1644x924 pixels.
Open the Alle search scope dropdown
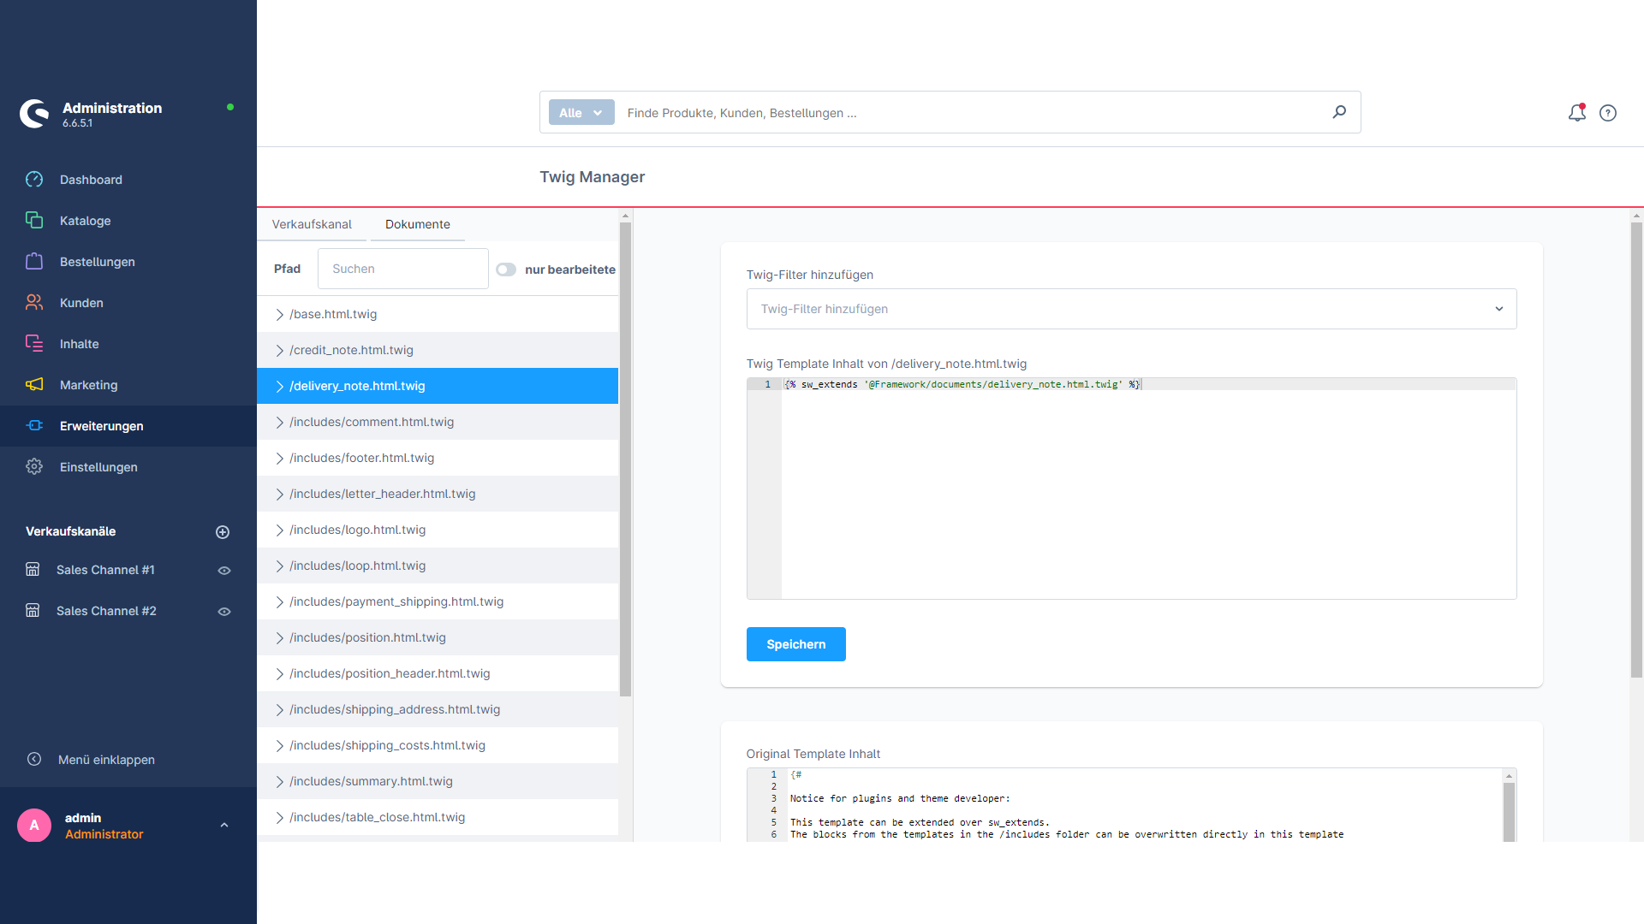[x=581, y=113]
